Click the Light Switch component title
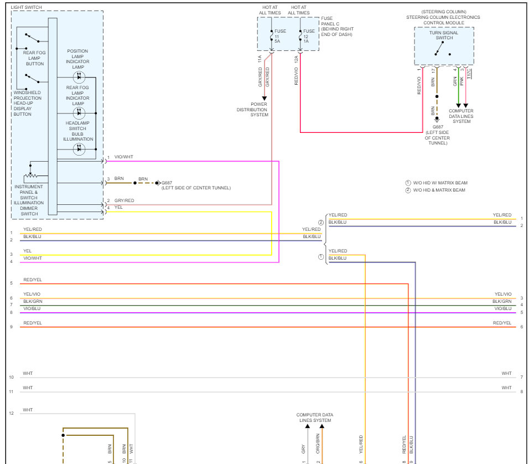Screen dimensions: 529x464 (27, 7)
